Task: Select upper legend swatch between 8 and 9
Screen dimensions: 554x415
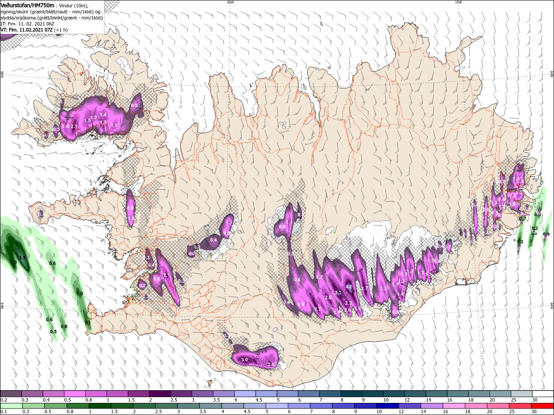Action: point(351,394)
